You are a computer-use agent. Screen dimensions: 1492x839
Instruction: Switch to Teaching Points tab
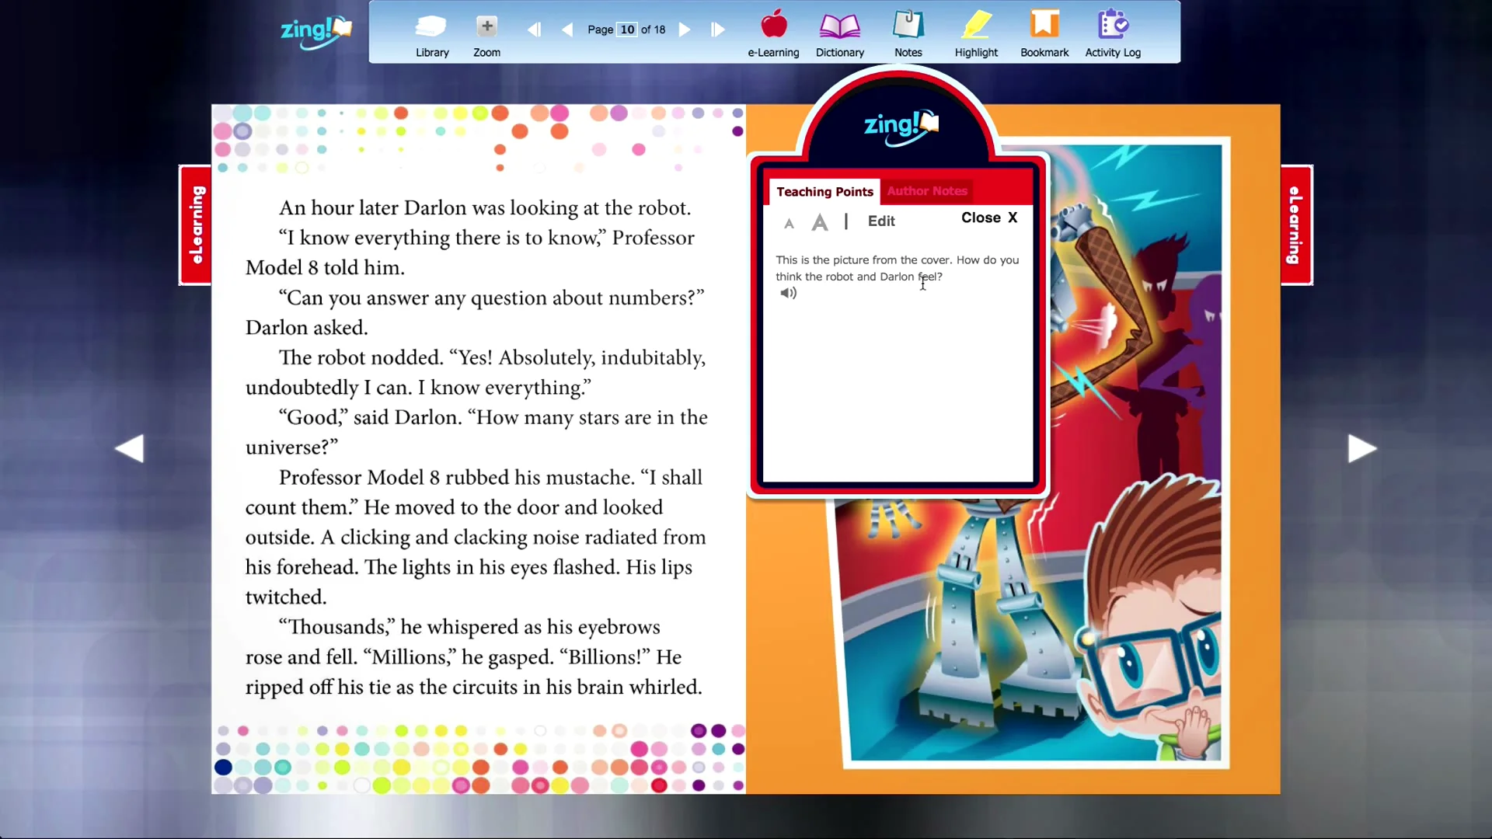coord(824,192)
